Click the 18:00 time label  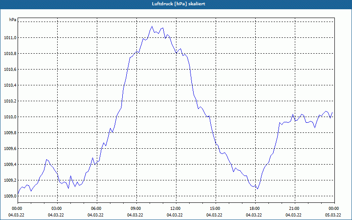click(255, 209)
